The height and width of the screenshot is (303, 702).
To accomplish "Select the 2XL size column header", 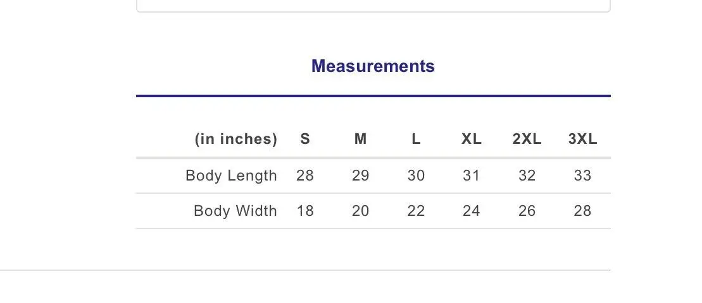I will coord(527,140).
